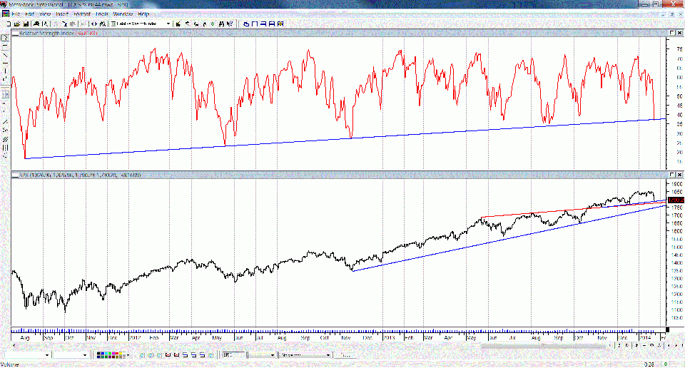Click the SPX pane title bar text
Image resolution: width=685 pixels, height=368 pixels.
click(x=81, y=175)
